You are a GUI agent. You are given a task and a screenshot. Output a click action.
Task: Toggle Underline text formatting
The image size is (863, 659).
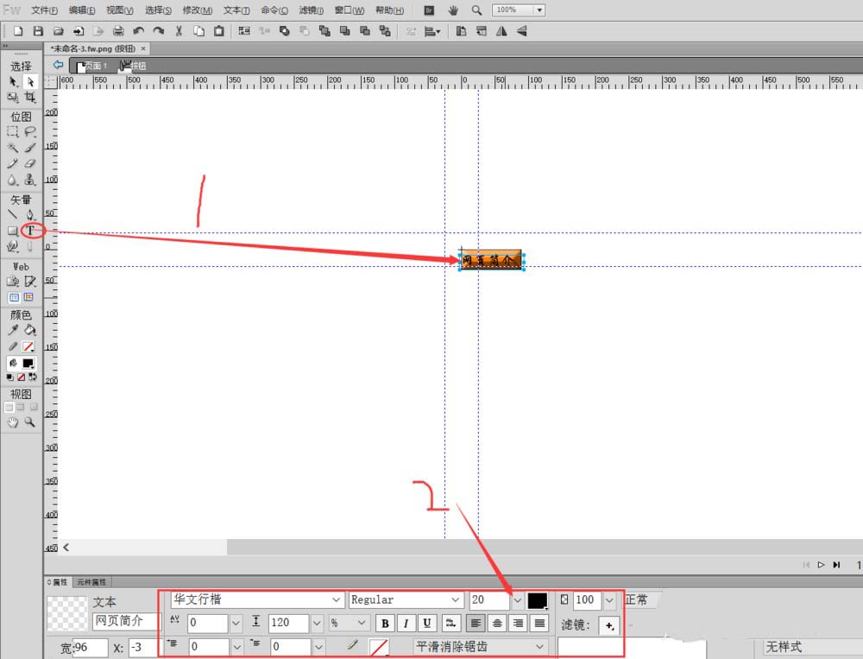click(x=427, y=624)
